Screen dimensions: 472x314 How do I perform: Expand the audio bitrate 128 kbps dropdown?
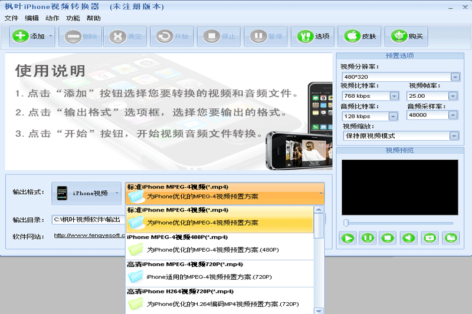click(x=393, y=116)
